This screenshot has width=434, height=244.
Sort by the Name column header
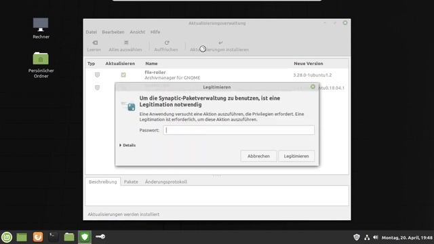tap(151, 63)
